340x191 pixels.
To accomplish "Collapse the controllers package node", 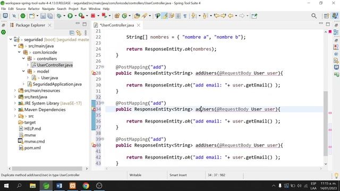I will [23, 59].
